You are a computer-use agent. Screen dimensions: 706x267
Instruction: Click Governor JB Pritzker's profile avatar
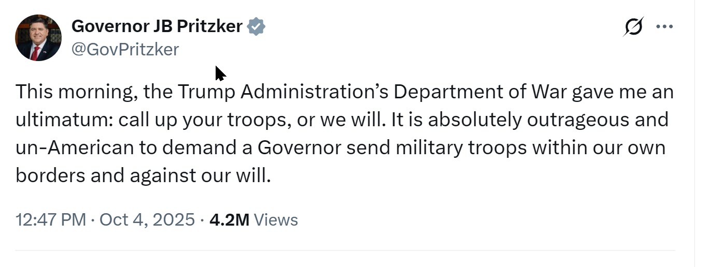click(x=38, y=38)
